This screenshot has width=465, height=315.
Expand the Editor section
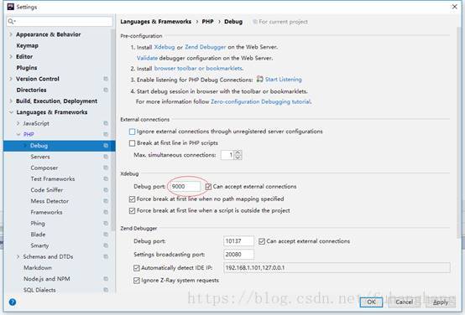[11, 56]
